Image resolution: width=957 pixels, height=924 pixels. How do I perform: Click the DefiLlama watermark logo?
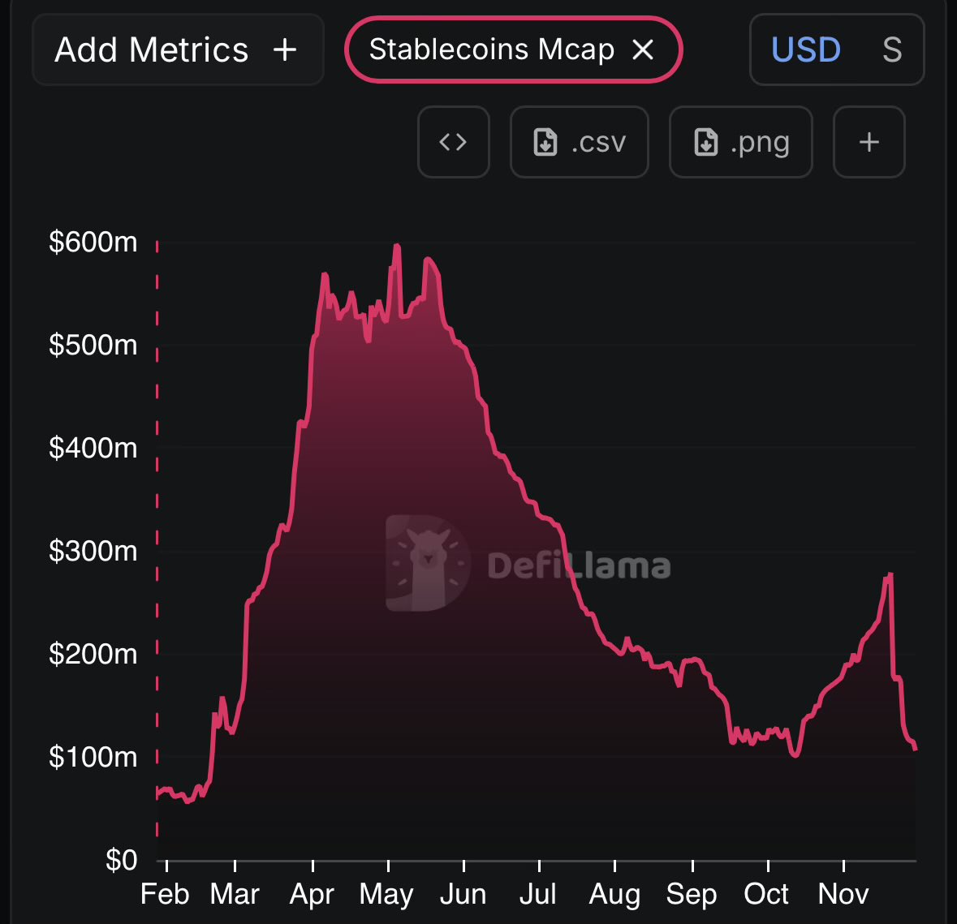click(427, 563)
